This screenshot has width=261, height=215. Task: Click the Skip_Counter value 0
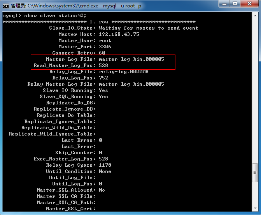(x=100, y=153)
